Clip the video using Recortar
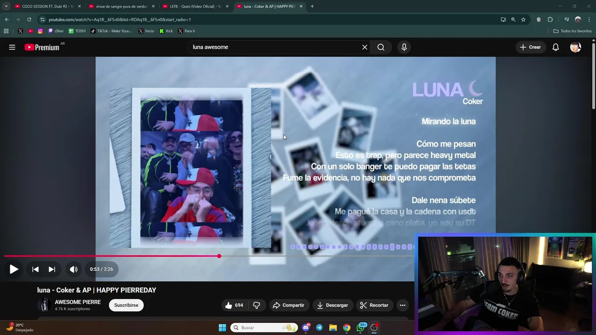 [x=374, y=305]
